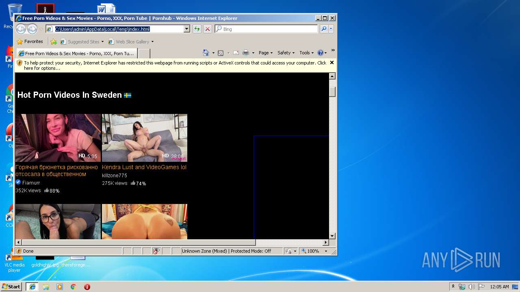Viewport: 520px width, 292px height.
Task: Click the Forward navigation arrow
Action: [32, 29]
